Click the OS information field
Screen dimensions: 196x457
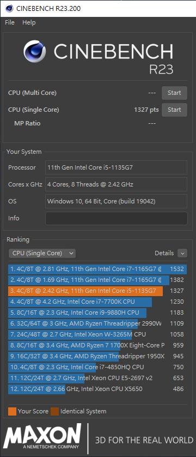coord(117,201)
